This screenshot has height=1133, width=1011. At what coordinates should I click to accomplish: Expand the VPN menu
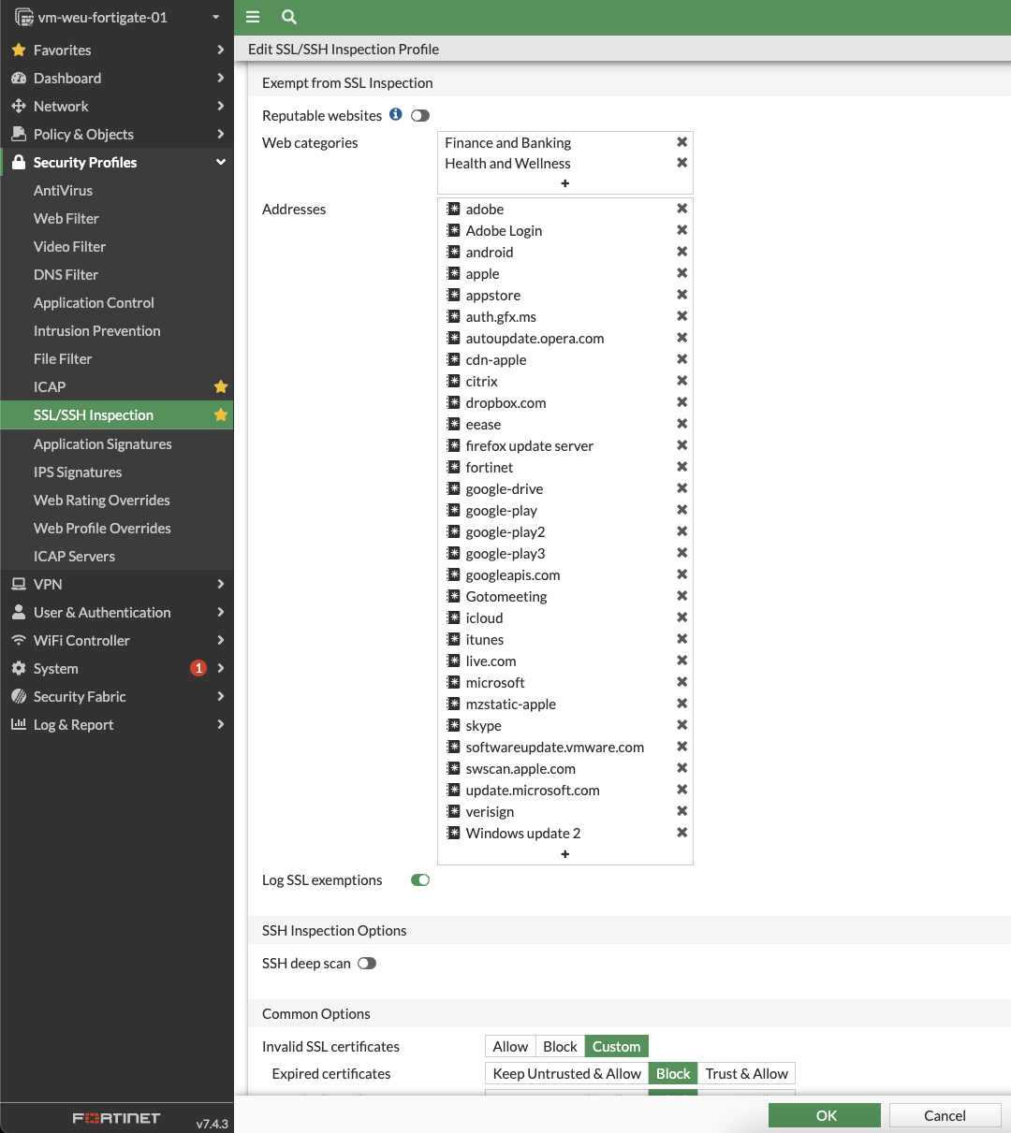pyautogui.click(x=117, y=584)
